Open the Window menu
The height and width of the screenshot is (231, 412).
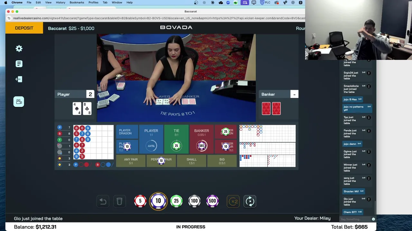tap(117, 3)
